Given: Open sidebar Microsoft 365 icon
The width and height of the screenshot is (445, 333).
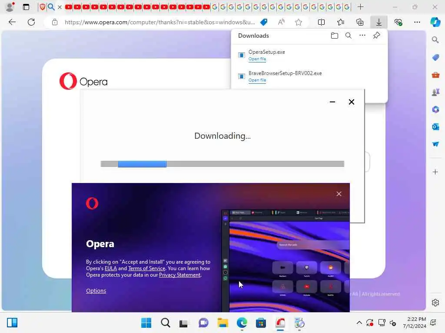Looking at the screenshot, I should point(435,110).
